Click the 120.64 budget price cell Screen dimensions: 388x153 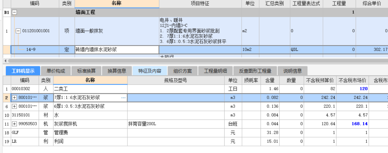click(320, 124)
